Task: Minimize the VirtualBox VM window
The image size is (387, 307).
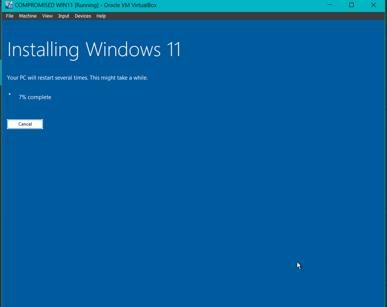Action: coord(329,5)
